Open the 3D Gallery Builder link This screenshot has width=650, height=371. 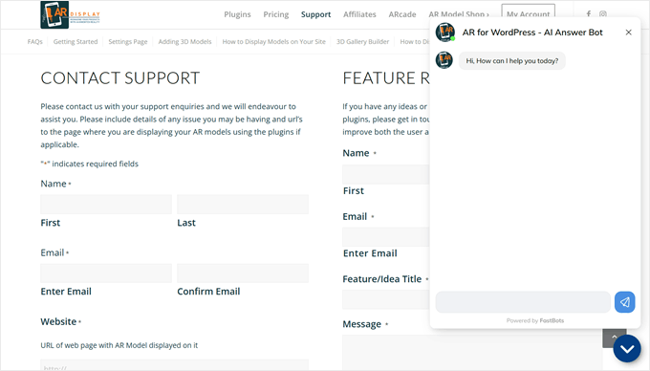[x=362, y=41]
